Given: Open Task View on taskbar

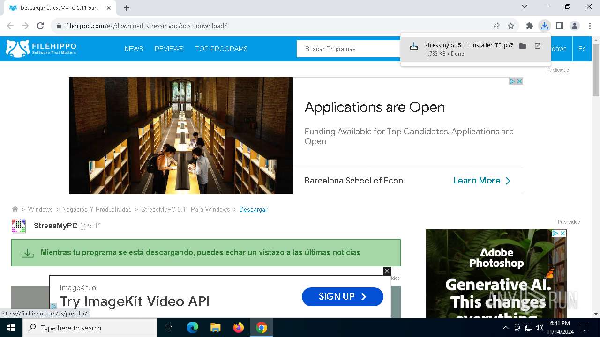Looking at the screenshot, I should [169, 328].
